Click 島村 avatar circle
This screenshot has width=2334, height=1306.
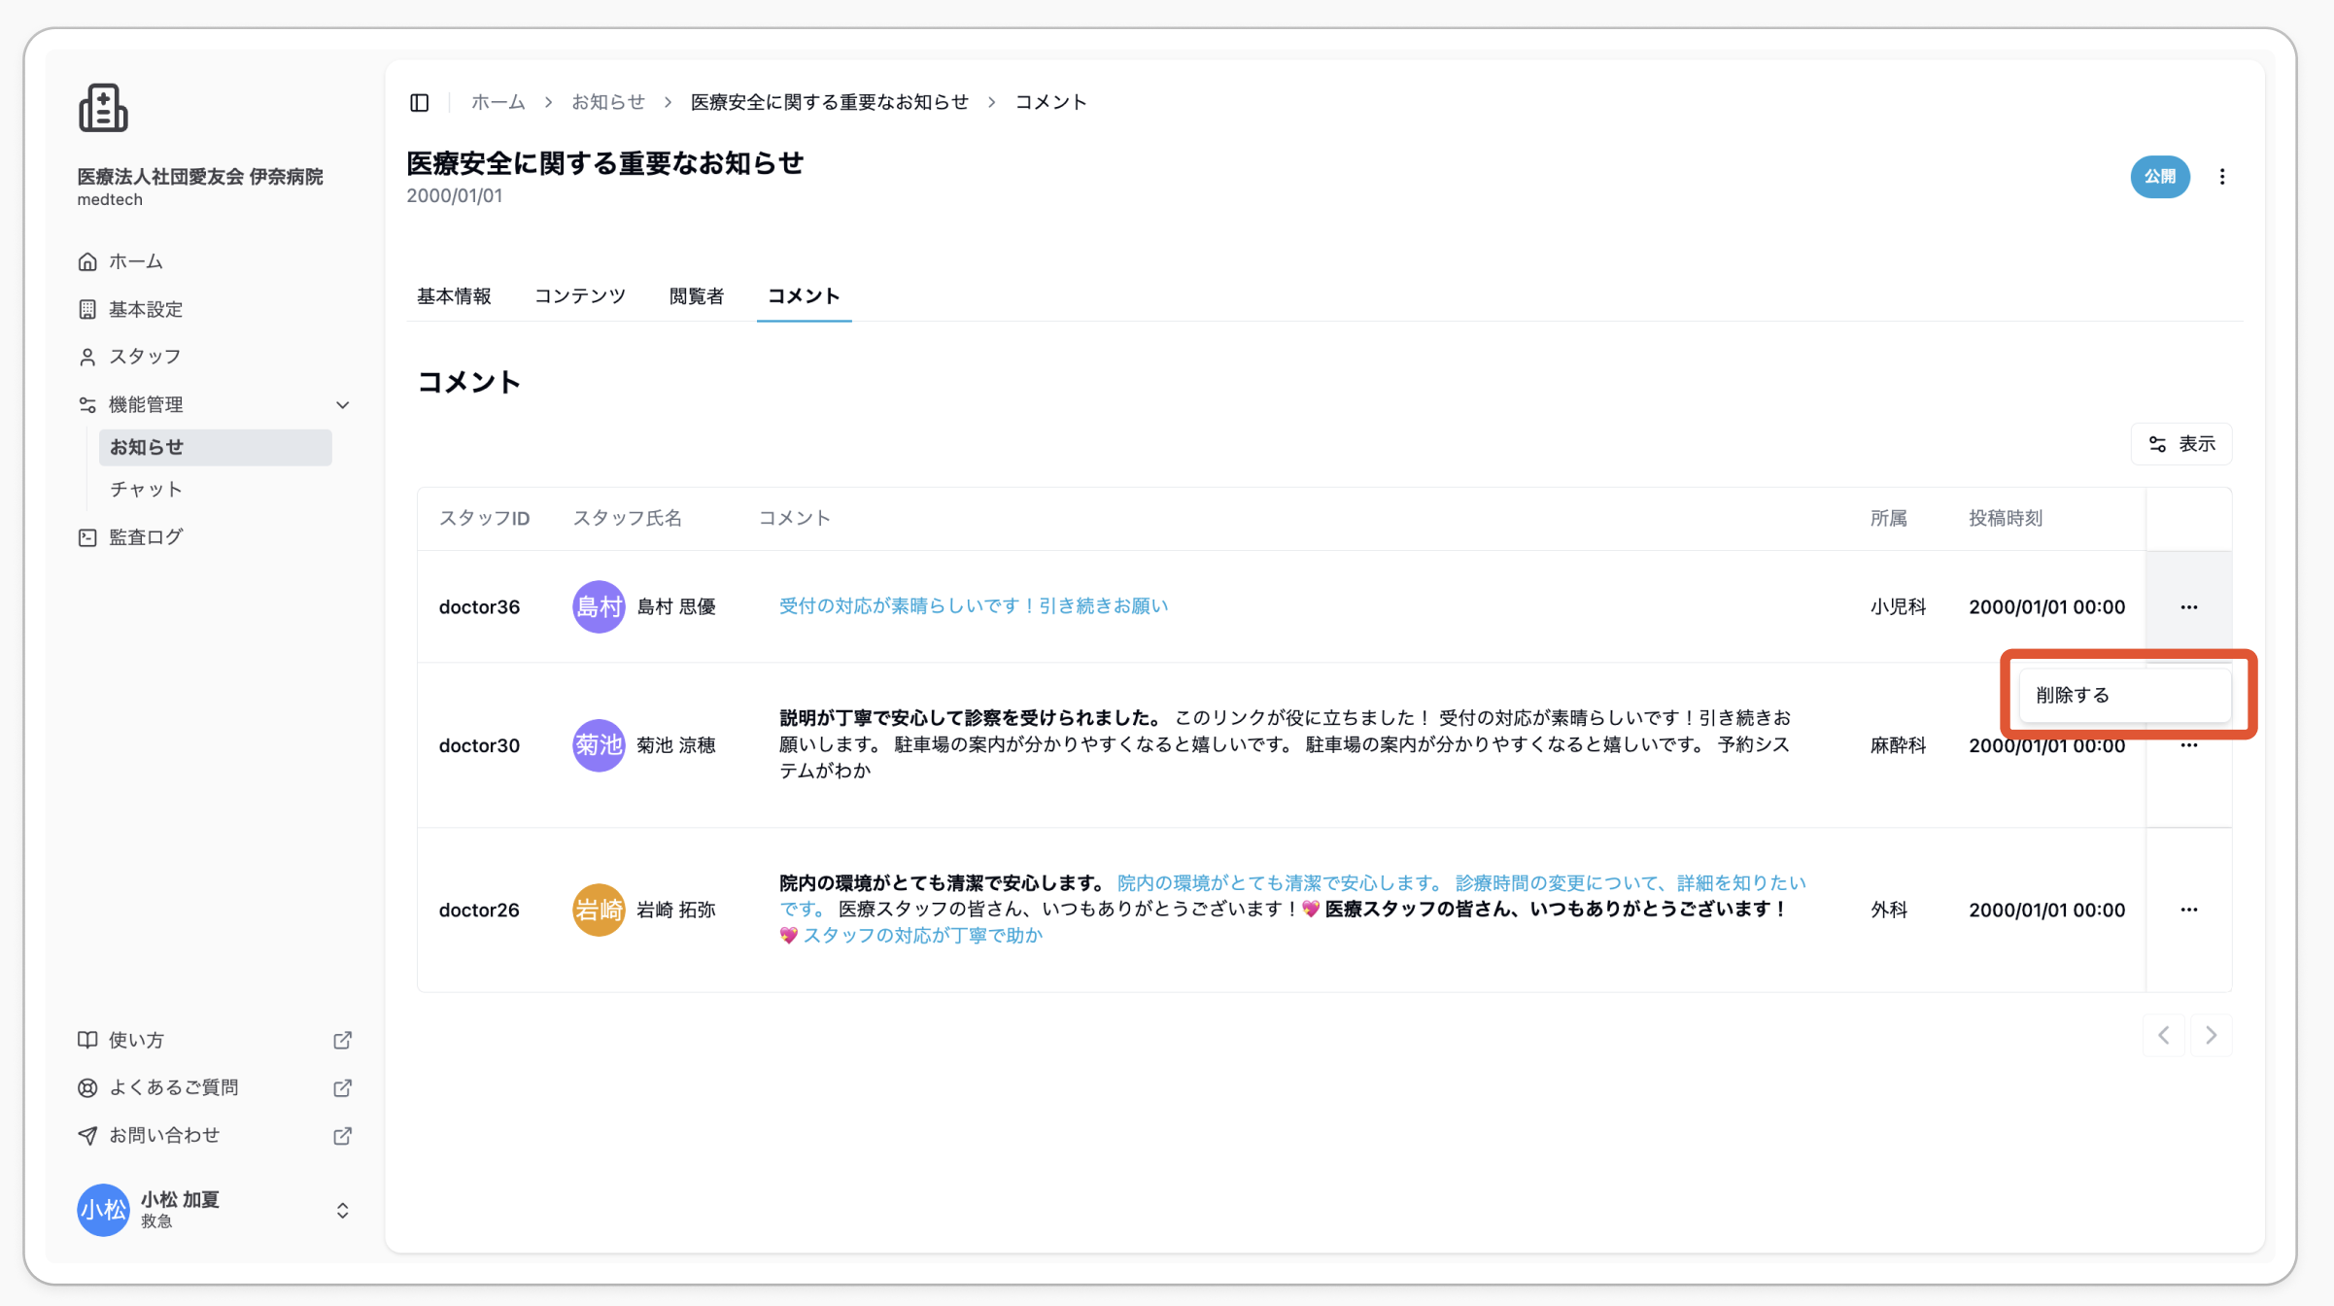(599, 607)
